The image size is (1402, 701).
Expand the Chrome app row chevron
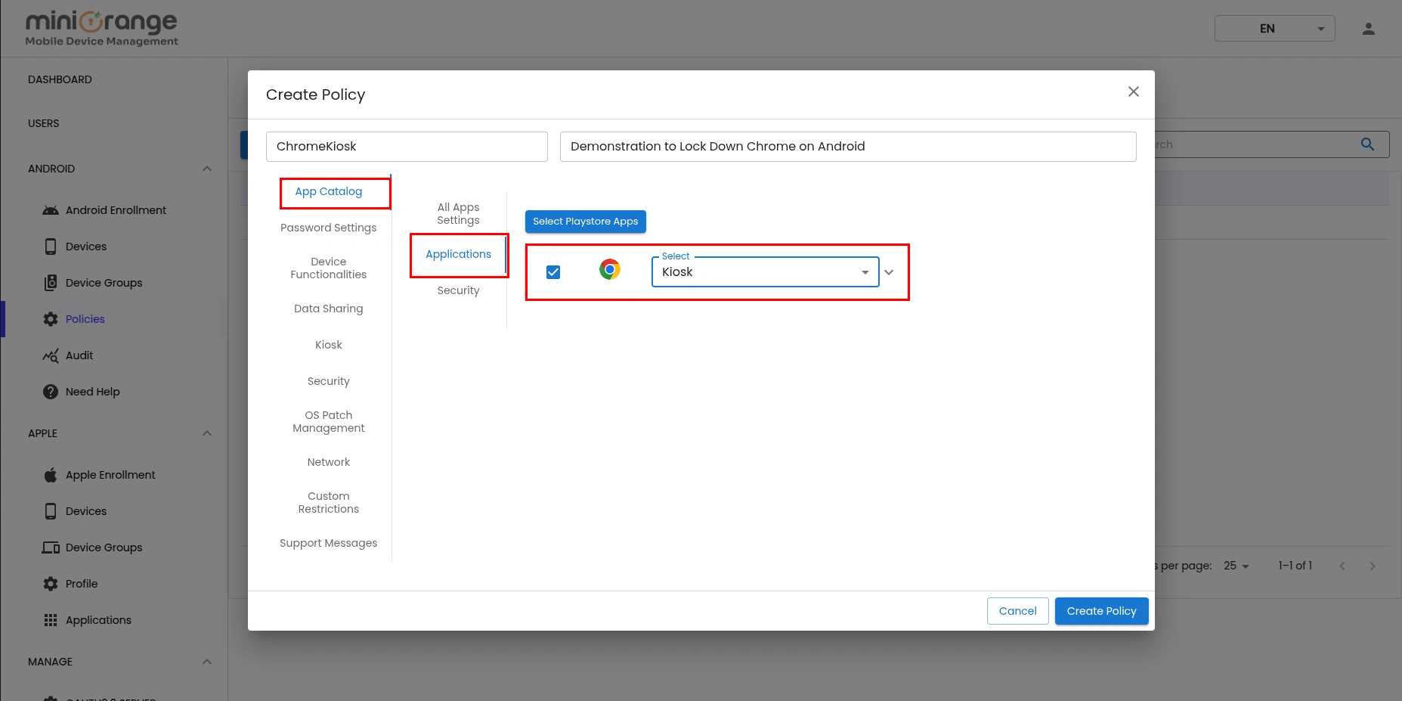point(890,272)
